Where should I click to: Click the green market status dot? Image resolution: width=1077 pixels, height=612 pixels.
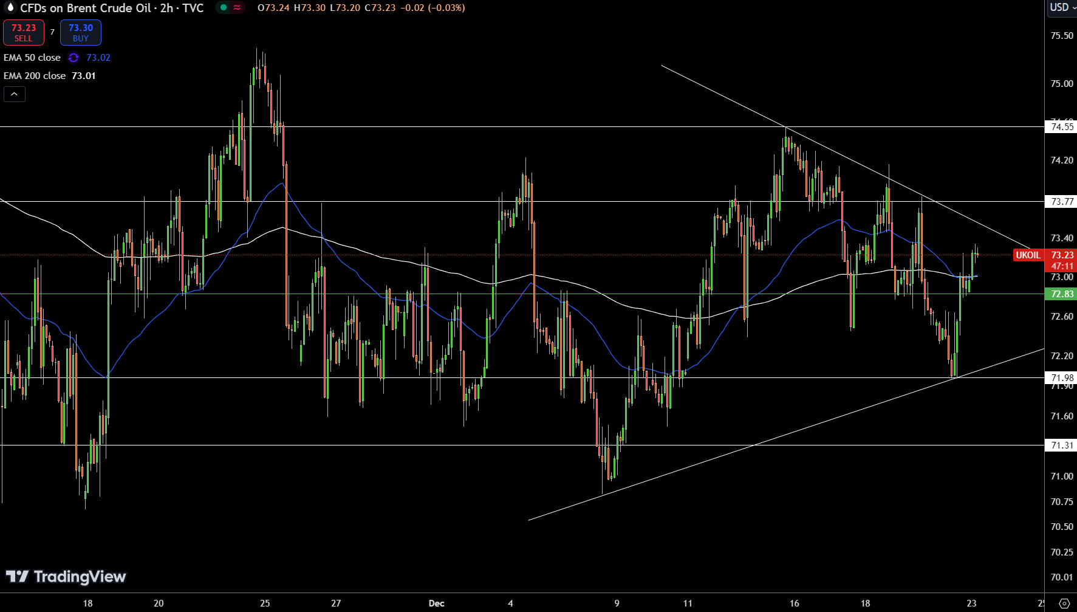click(224, 8)
